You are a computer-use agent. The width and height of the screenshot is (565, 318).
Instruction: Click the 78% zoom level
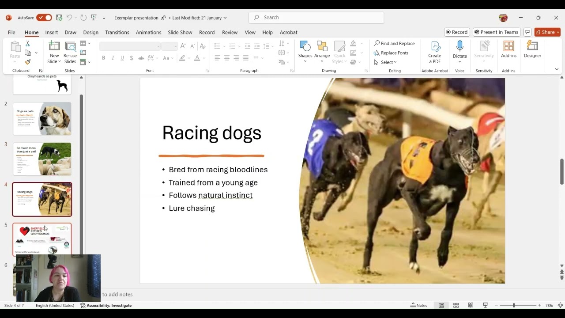549,305
